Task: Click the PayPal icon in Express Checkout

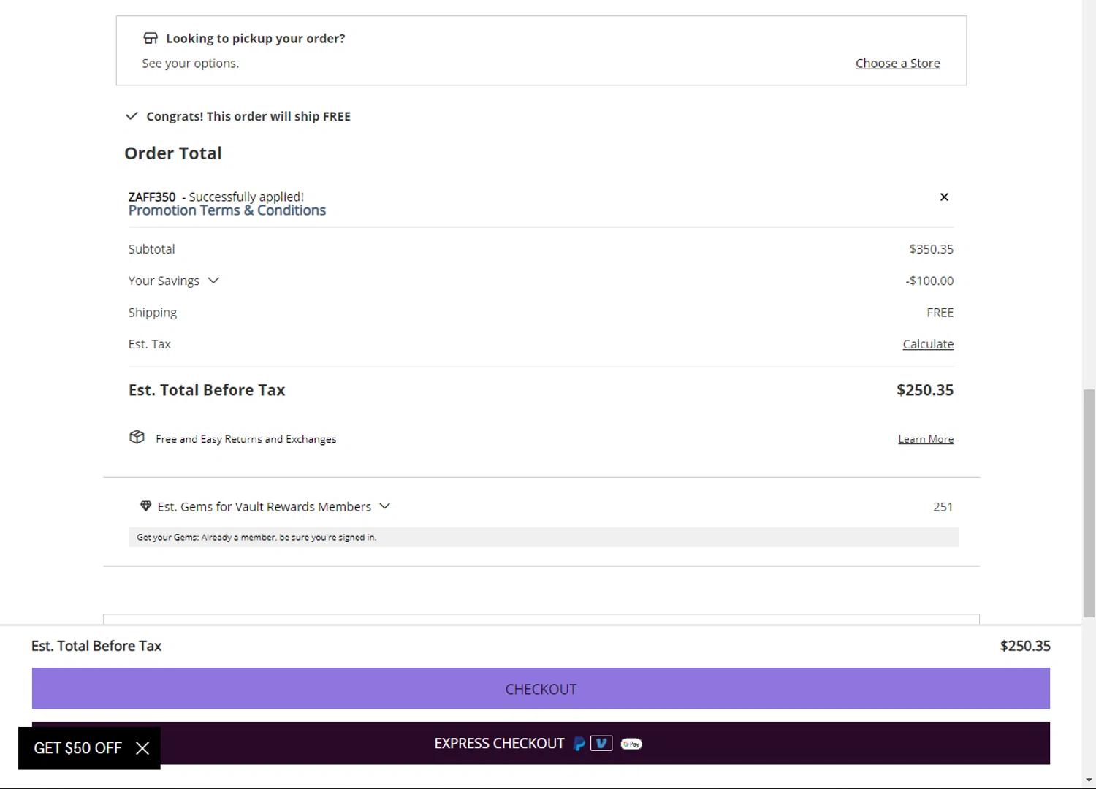Action: click(579, 744)
